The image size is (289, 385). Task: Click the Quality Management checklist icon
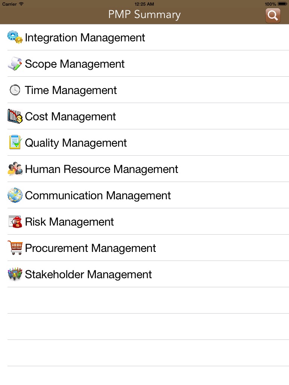pyautogui.click(x=15, y=143)
